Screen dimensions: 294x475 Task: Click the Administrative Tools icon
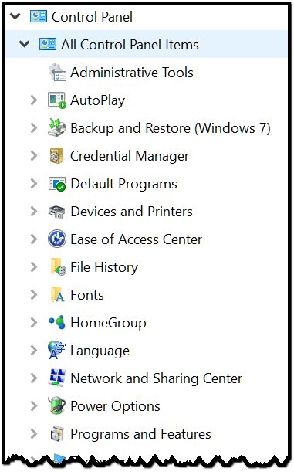(x=57, y=73)
